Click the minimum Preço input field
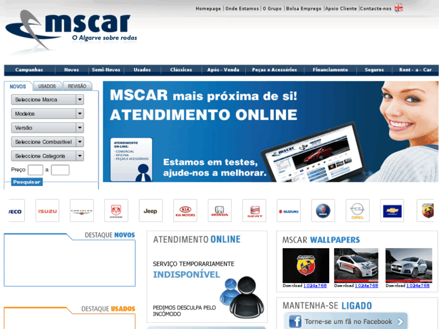The height and width of the screenshot is (329, 439). coord(36,170)
